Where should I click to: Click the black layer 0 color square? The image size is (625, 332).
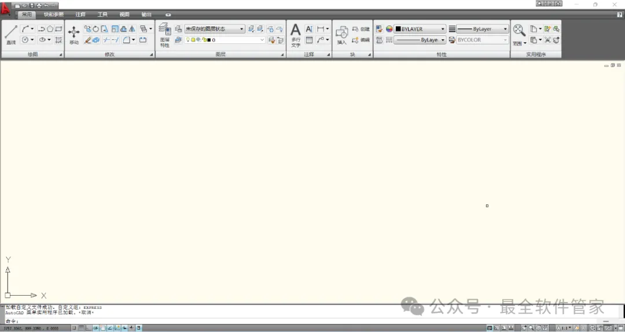tap(209, 40)
